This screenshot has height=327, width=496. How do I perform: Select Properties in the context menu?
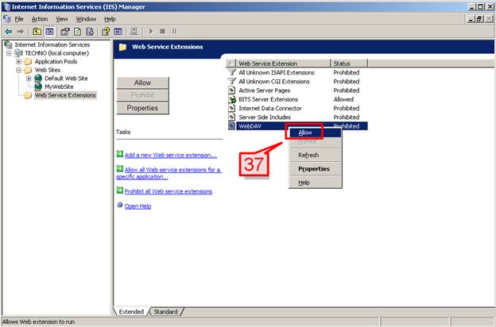point(313,168)
